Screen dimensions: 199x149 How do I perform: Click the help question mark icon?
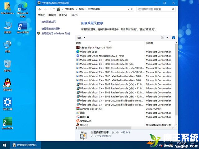click(x=174, y=38)
